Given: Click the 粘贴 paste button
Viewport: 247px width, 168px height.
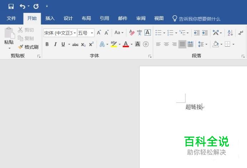Looking at the screenshot, I should coord(9,36).
